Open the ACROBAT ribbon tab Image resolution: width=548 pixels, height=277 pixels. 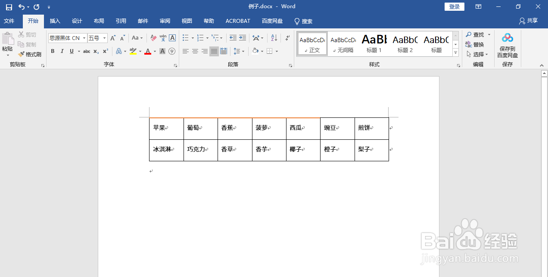pos(237,21)
